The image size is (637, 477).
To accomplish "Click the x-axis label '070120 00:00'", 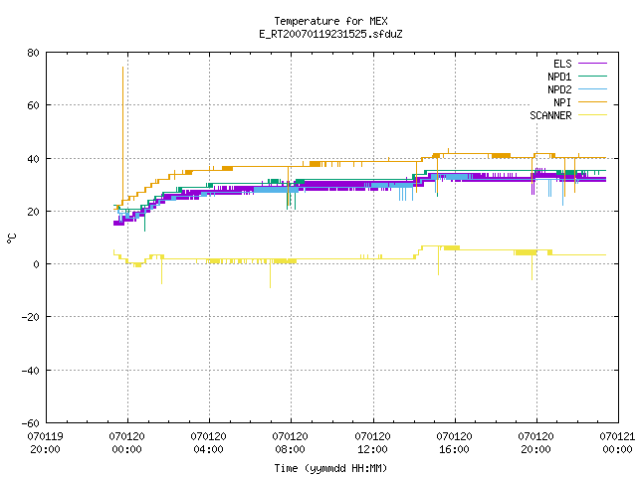I will (x=126, y=443).
